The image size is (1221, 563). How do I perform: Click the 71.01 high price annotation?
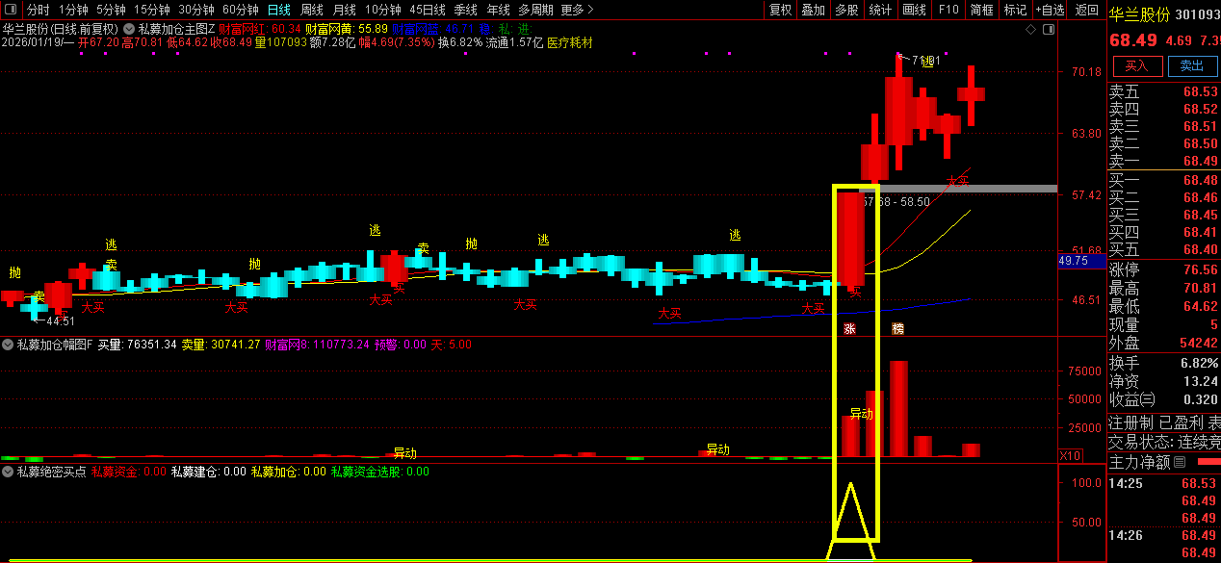(x=925, y=61)
